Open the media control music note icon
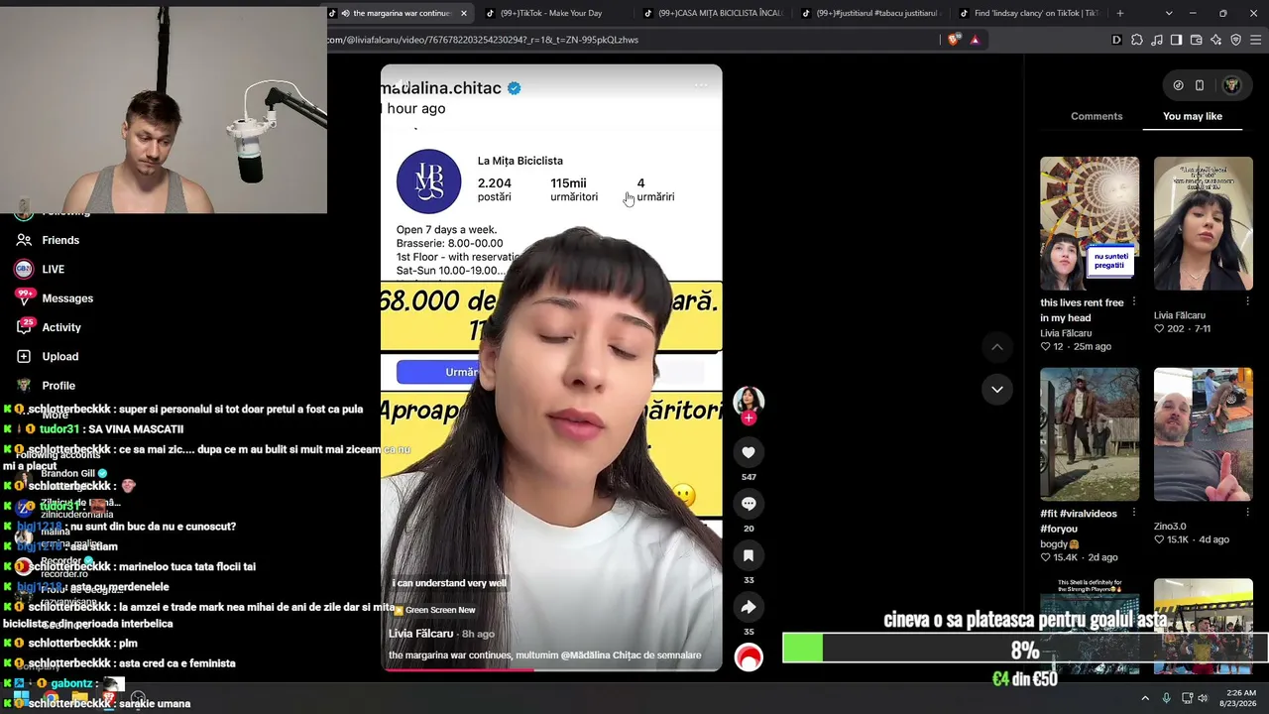The image size is (1269, 714). [x=1157, y=40]
